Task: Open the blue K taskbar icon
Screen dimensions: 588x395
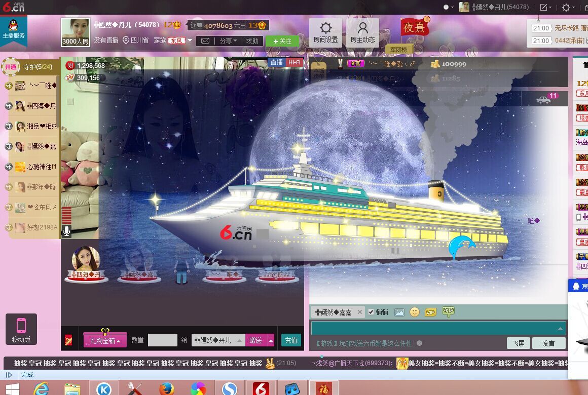Action: [x=104, y=389]
